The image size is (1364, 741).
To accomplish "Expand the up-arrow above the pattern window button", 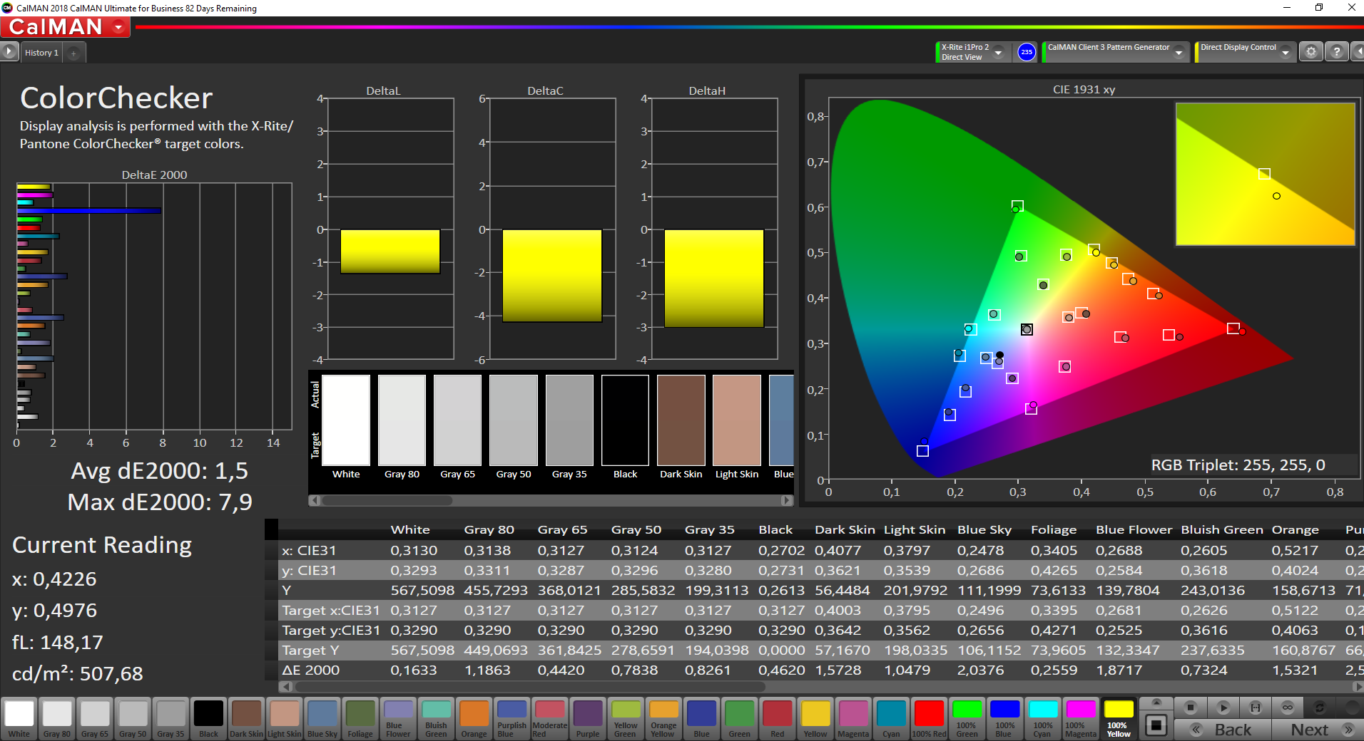I will coord(1156,703).
